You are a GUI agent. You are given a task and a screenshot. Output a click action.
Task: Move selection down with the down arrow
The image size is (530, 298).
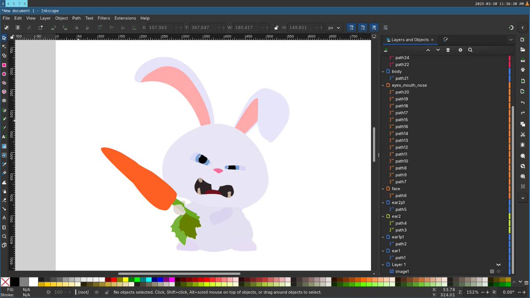pyautogui.click(x=438, y=50)
